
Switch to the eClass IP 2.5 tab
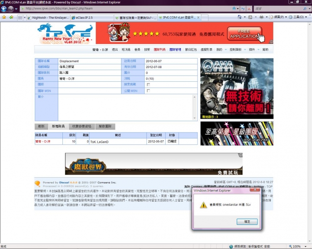pyautogui.click(x=92, y=18)
